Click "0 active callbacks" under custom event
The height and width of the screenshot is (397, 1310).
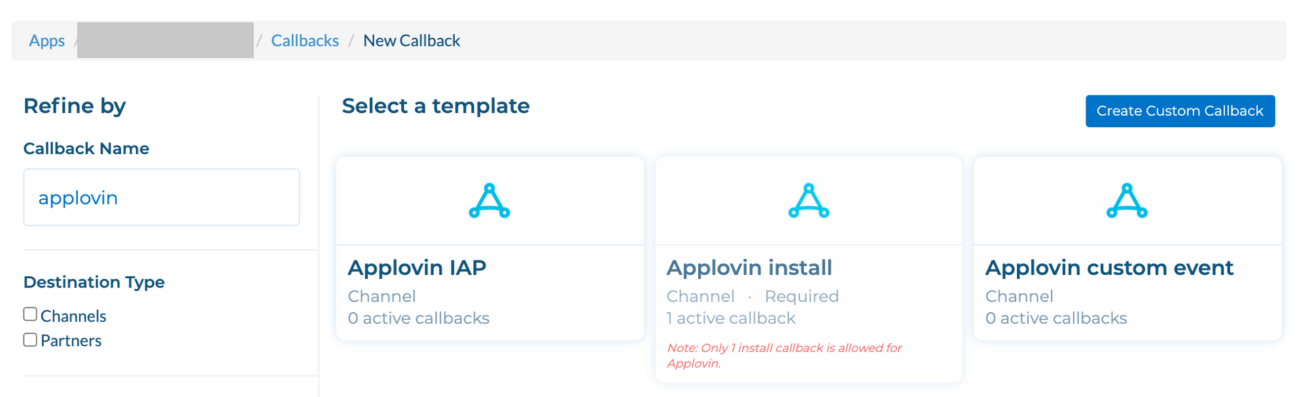pos(1056,318)
